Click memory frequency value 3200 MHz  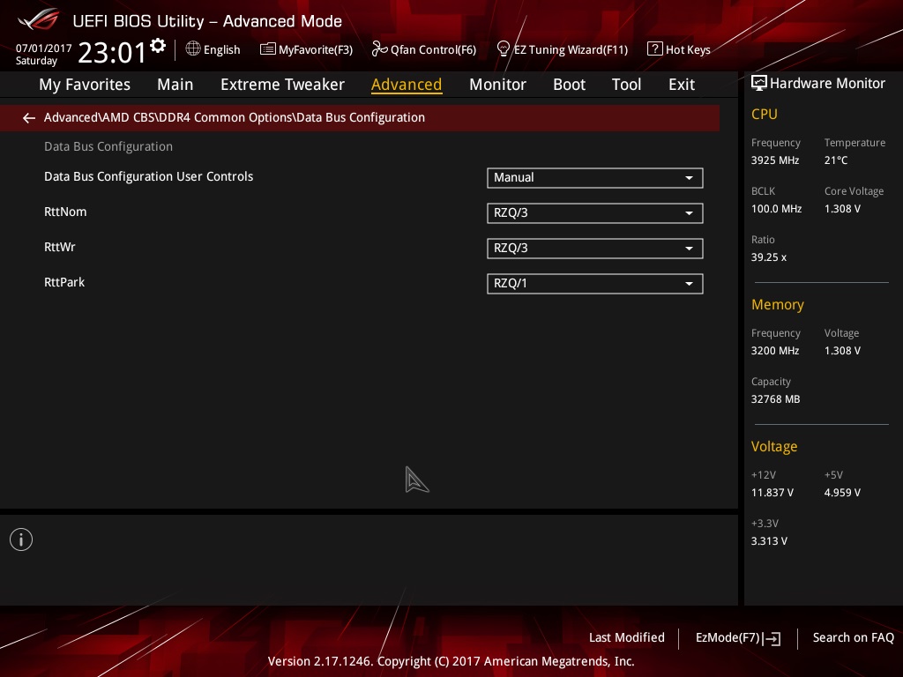click(x=775, y=351)
